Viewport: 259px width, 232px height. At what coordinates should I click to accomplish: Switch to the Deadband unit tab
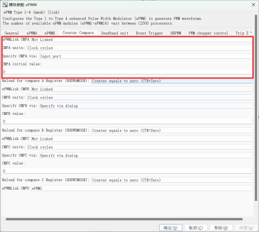coord(115,33)
